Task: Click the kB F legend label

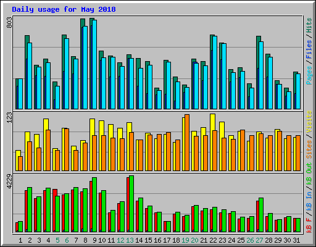Action: coord(309,225)
